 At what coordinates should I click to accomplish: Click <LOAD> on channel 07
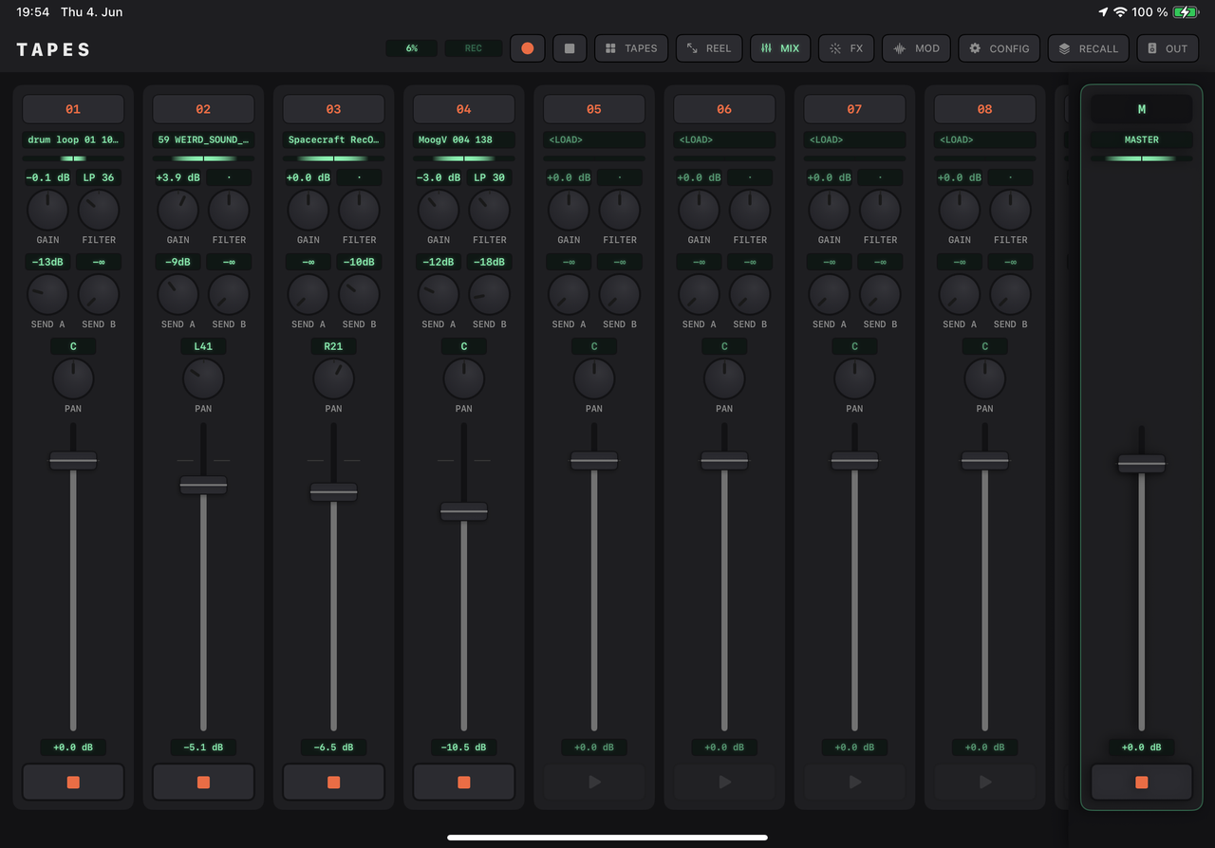click(854, 139)
